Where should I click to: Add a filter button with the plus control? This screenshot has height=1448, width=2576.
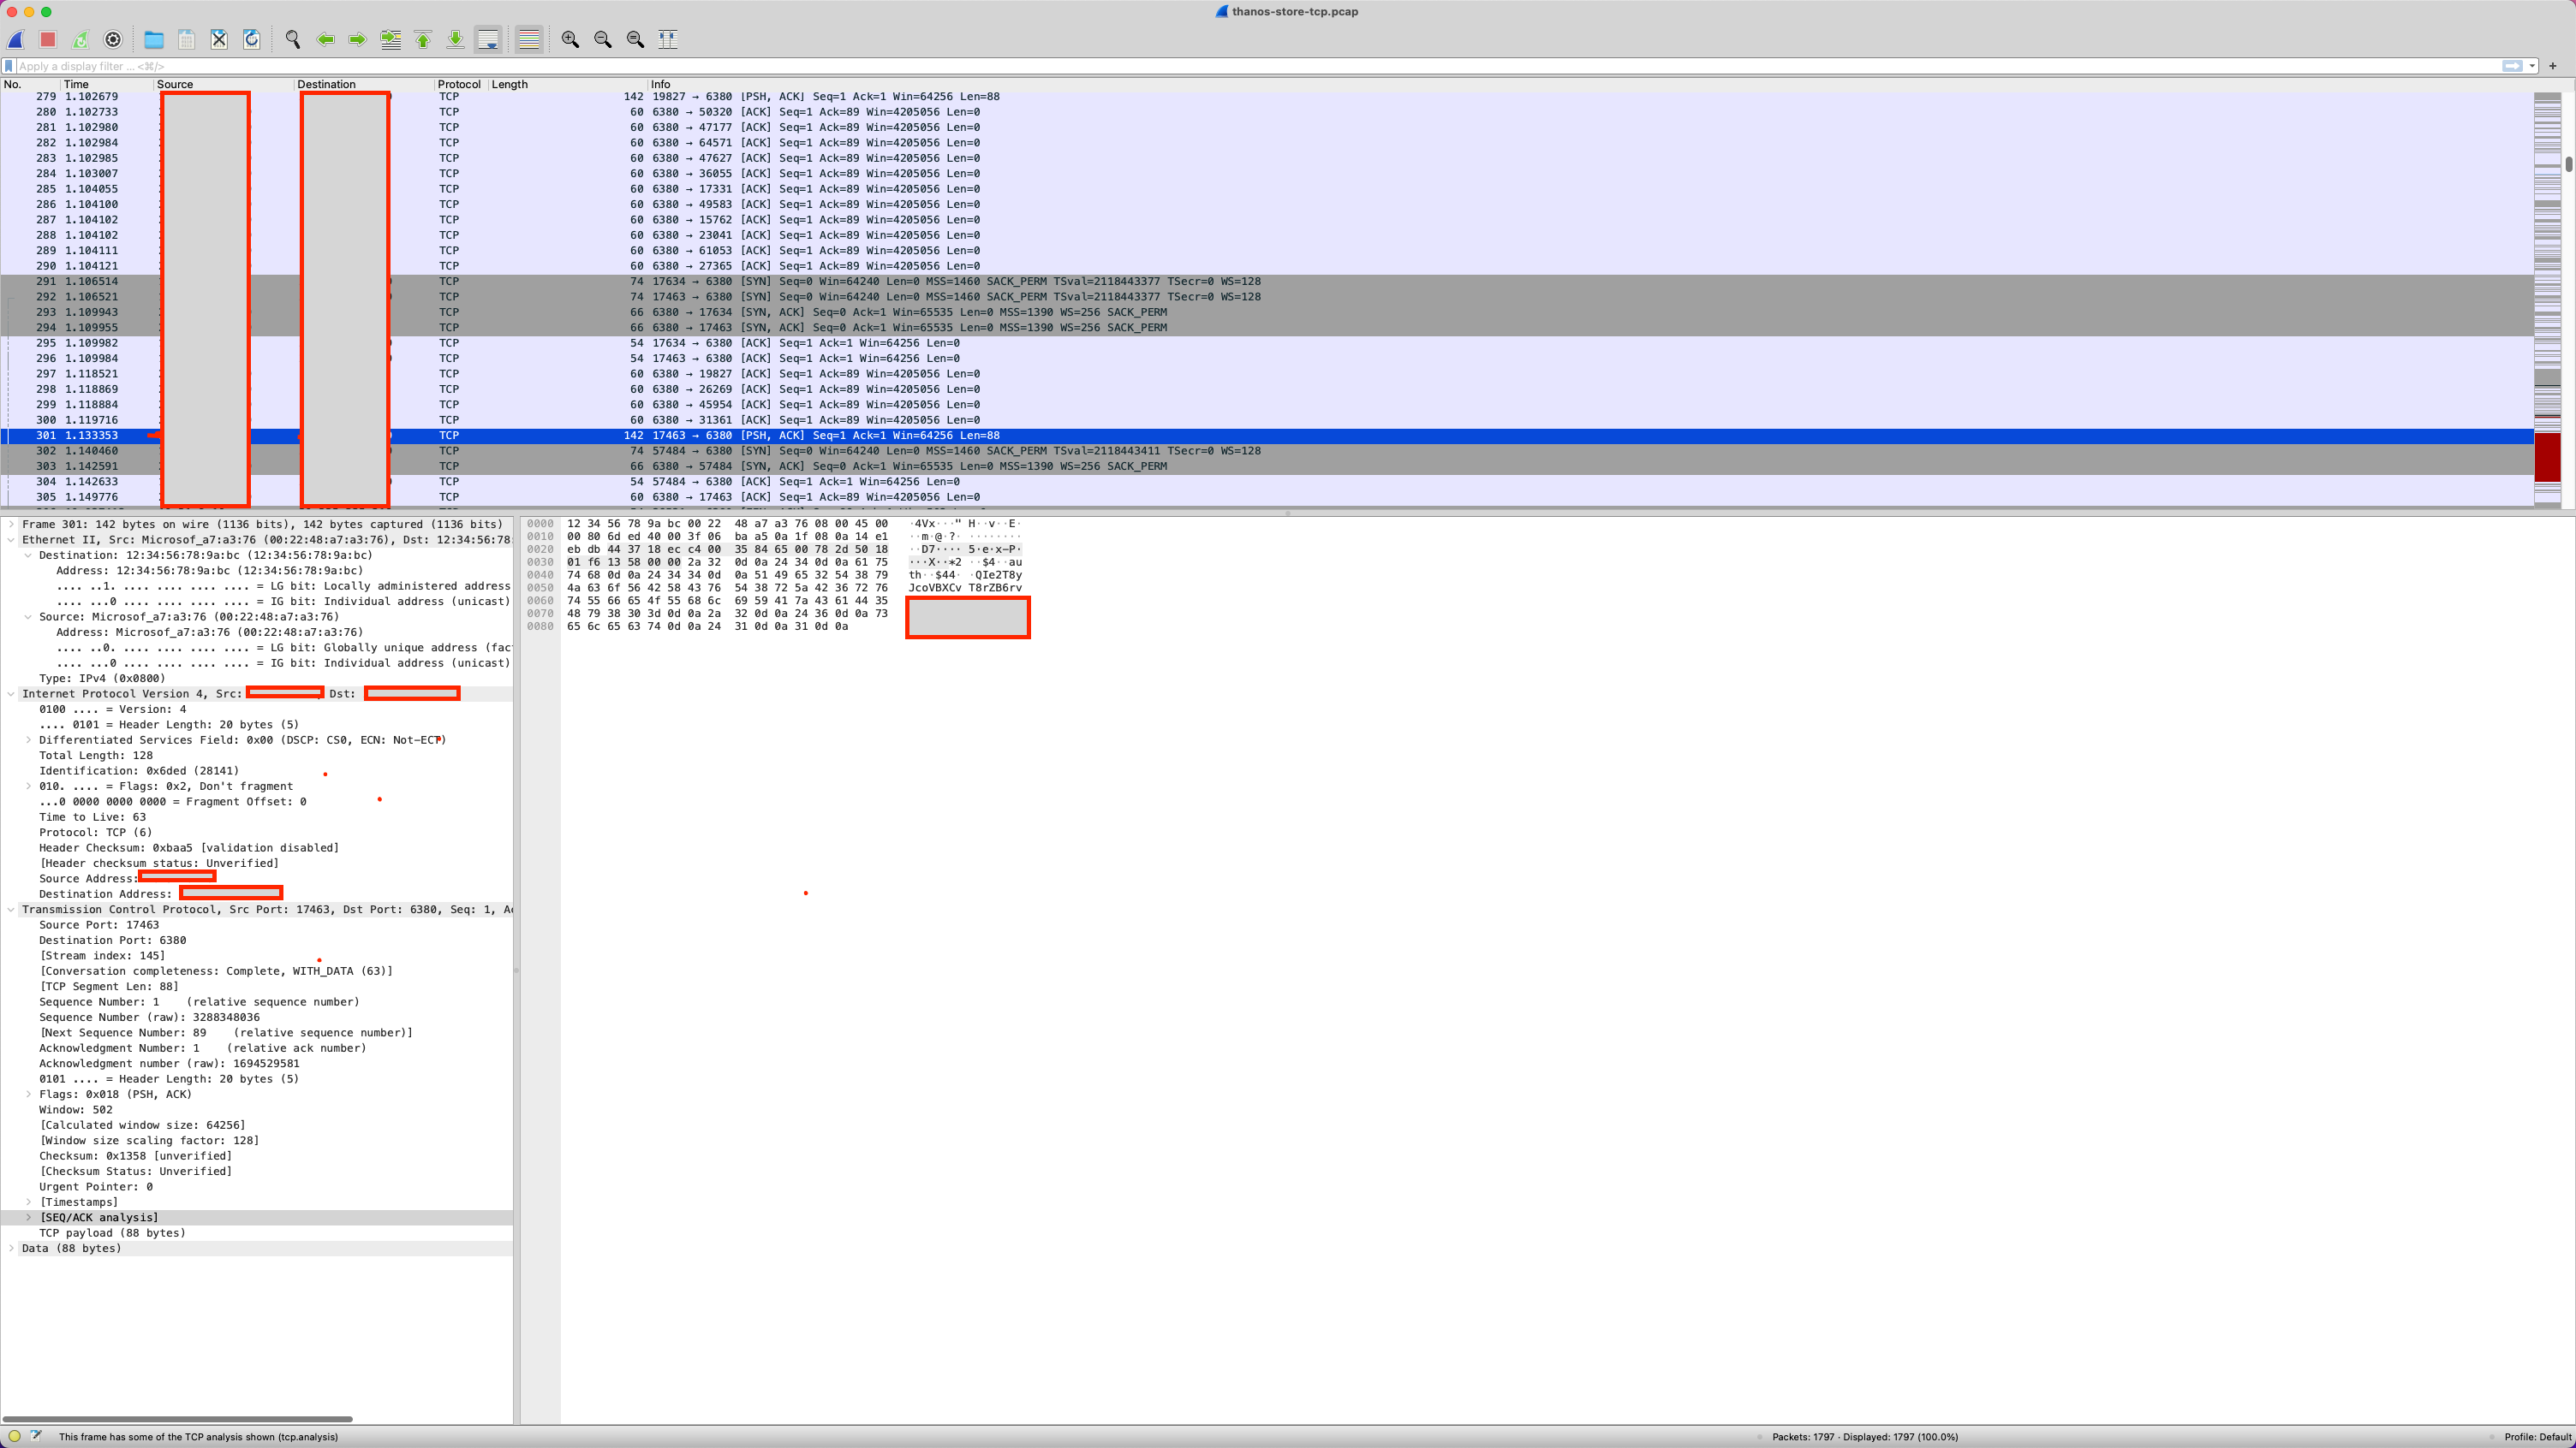click(x=2553, y=66)
